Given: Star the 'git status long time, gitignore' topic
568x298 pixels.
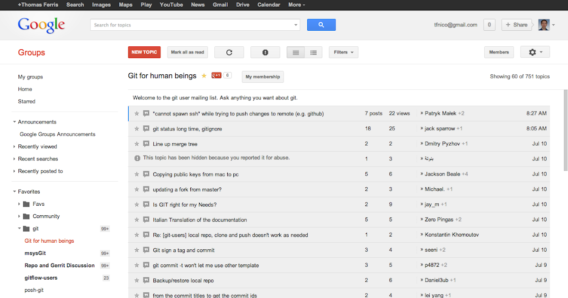Looking at the screenshot, I should pos(137,129).
